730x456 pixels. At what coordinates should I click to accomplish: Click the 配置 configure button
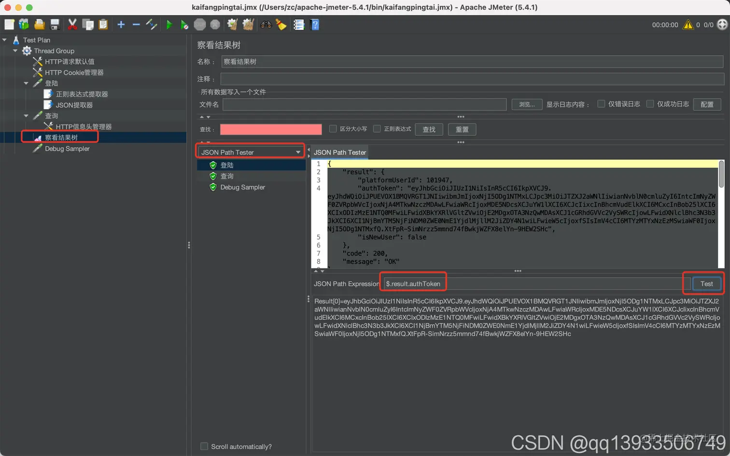707,104
